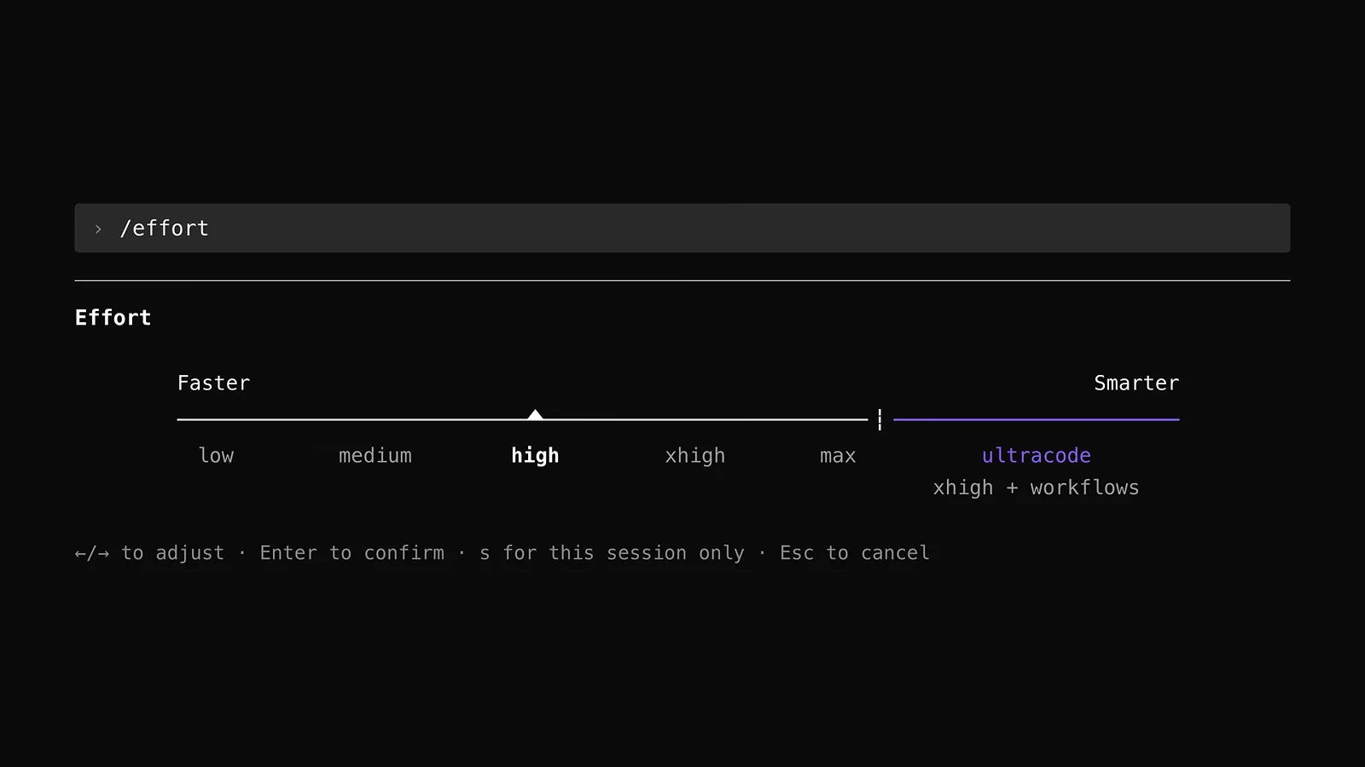1365x767 pixels.
Task: Select the high effort level
Action: tap(535, 456)
